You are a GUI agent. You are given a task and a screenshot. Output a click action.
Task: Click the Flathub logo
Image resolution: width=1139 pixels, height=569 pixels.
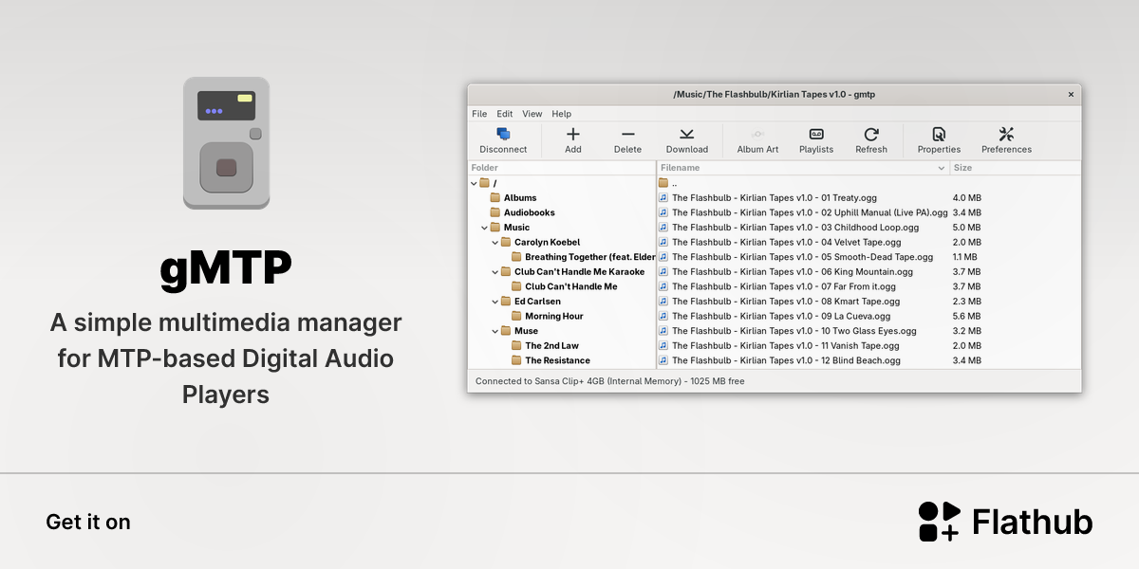[1005, 522]
